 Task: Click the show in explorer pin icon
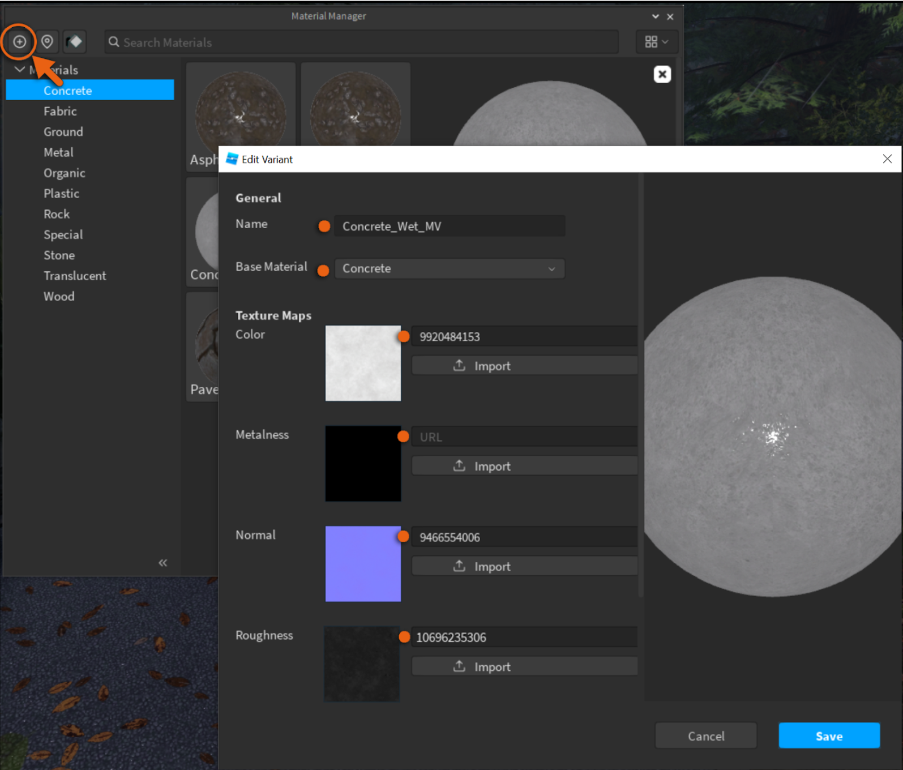click(48, 42)
